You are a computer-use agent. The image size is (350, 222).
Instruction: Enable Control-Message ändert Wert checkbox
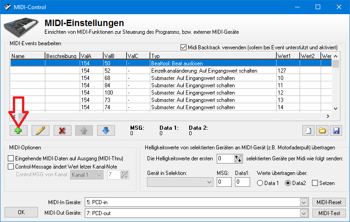[x=11, y=167]
